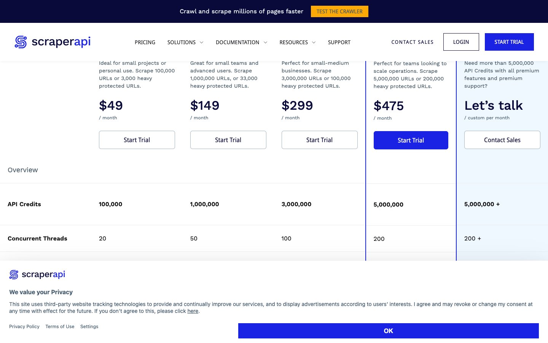
Task: Open the Terms of Use link
Action: tap(60, 327)
